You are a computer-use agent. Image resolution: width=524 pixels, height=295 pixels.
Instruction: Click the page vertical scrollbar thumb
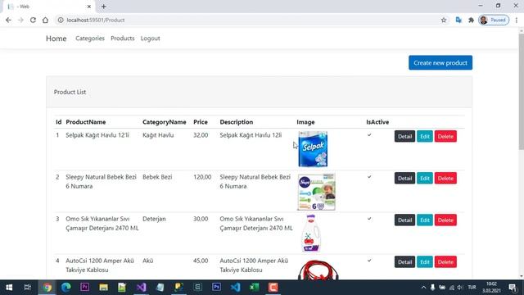[x=522, y=91]
